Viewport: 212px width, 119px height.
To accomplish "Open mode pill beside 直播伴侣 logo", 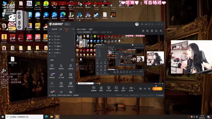I will click(x=67, y=24).
